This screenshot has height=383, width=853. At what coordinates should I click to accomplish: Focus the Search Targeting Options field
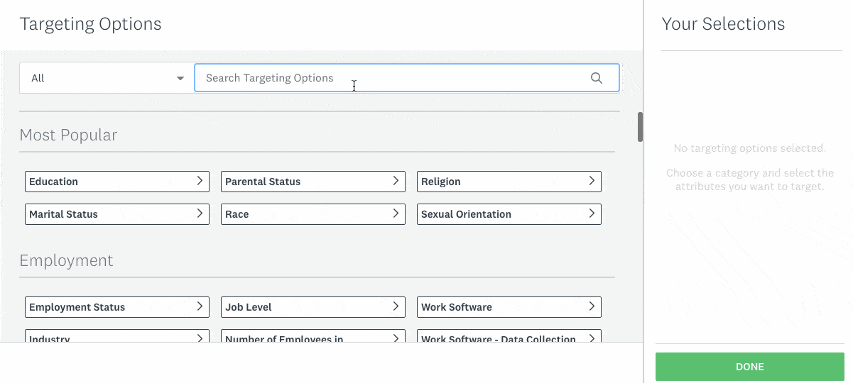pos(391,78)
